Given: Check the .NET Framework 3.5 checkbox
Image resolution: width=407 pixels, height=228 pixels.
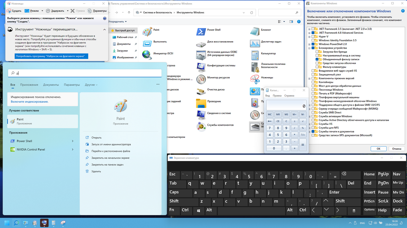Looking at the screenshot, I should coord(313,29).
